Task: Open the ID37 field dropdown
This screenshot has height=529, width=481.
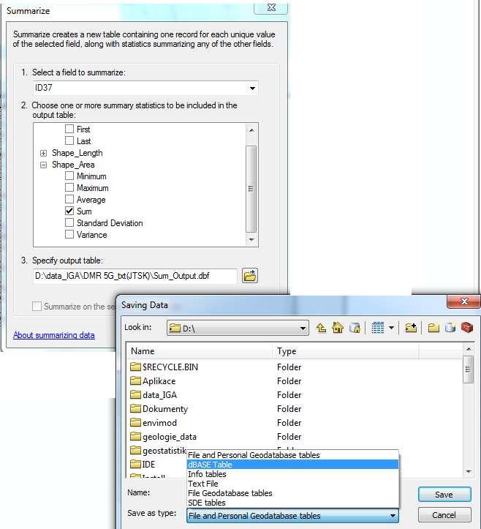Action: (x=252, y=89)
